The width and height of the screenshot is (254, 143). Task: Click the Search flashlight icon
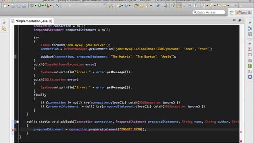[x=147, y=5]
